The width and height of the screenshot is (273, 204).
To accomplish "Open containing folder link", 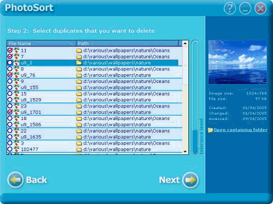I will pos(240,130).
